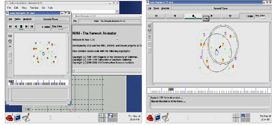The width and height of the screenshot is (272, 125).
Task: Click the time marker on small nam timeline
Action: pyautogui.click(x=11, y=81)
